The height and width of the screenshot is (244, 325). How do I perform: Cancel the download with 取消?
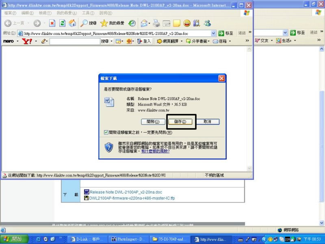[x=207, y=122]
